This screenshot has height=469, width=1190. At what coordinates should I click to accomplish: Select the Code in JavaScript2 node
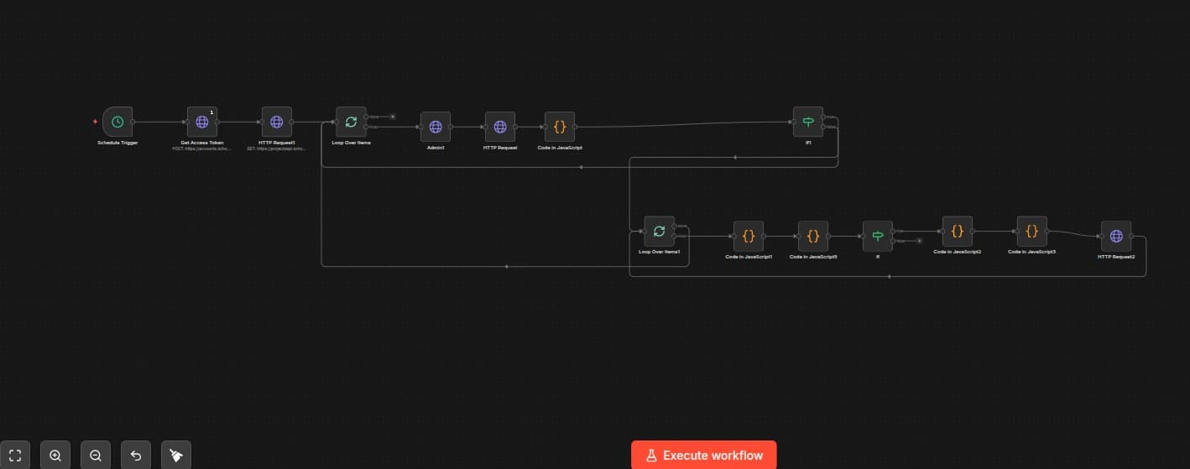coord(957,232)
